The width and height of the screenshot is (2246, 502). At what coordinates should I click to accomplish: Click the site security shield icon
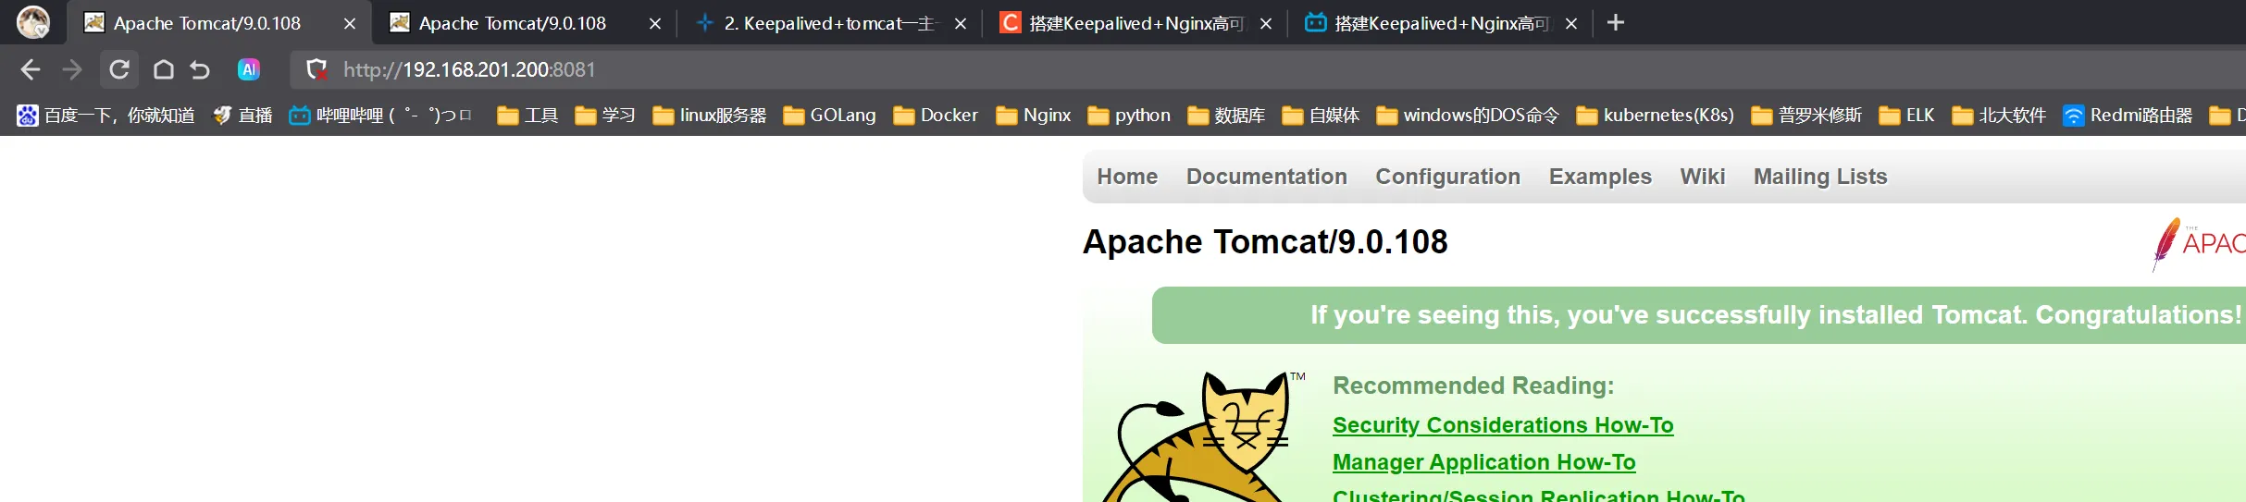316,69
